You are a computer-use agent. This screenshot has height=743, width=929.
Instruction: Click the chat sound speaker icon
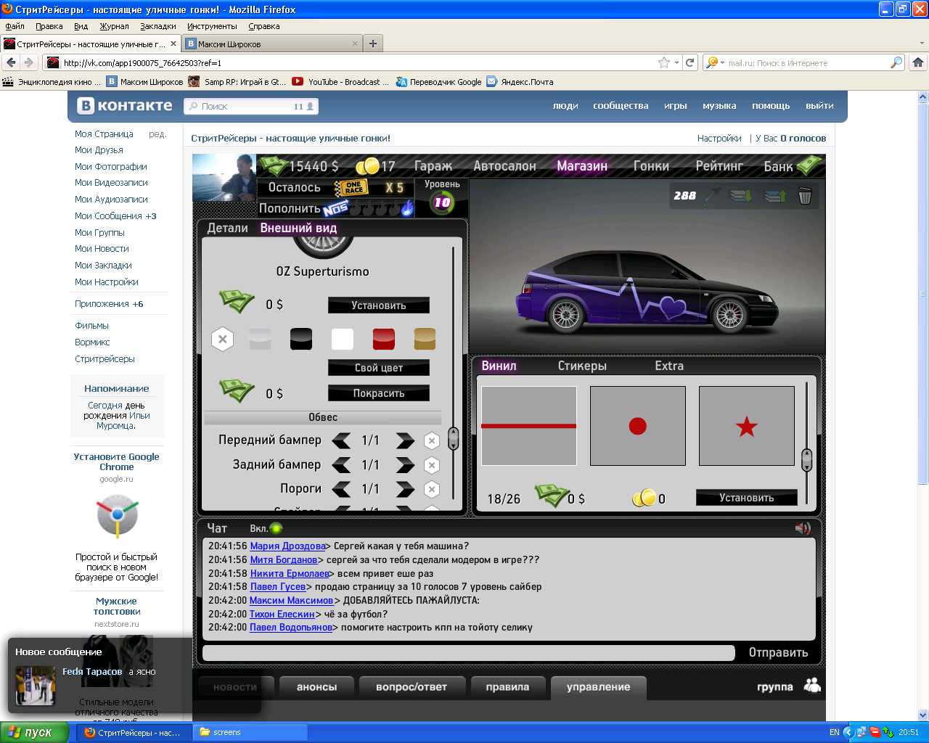point(803,528)
